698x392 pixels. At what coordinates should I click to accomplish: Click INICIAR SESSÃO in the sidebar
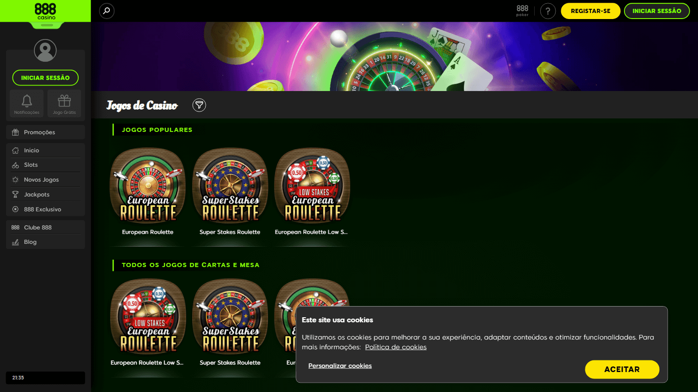click(x=45, y=78)
